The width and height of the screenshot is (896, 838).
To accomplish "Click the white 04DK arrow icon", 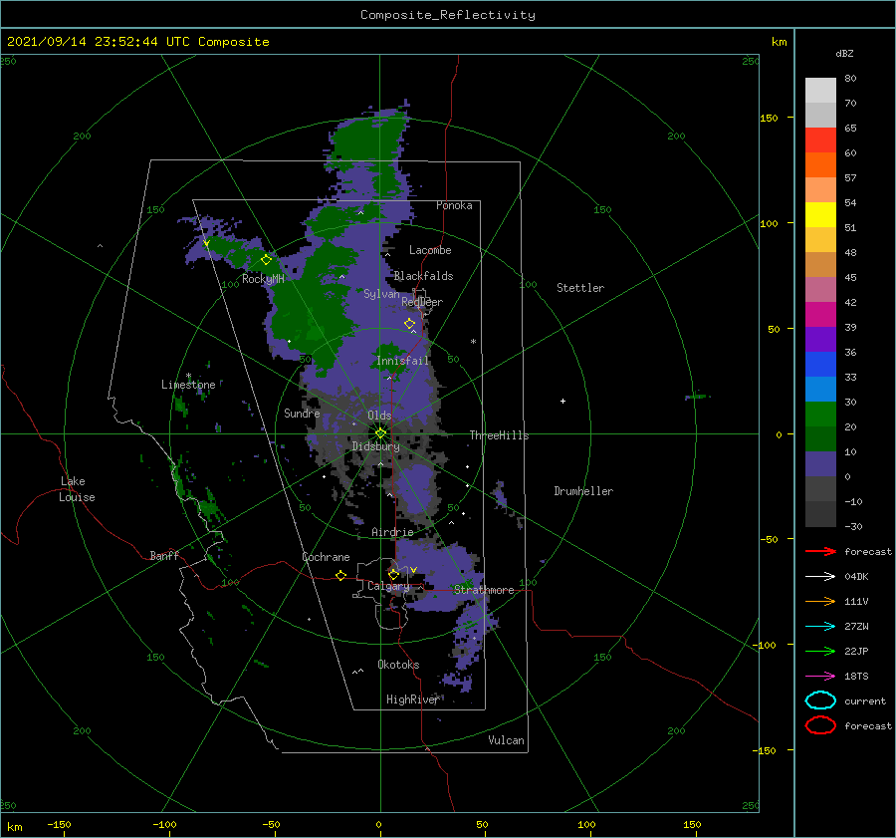I will tap(820, 577).
